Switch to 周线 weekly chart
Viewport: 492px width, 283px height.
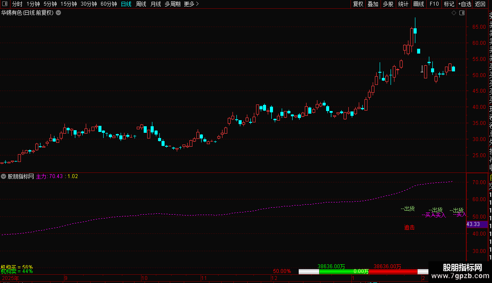point(141,4)
